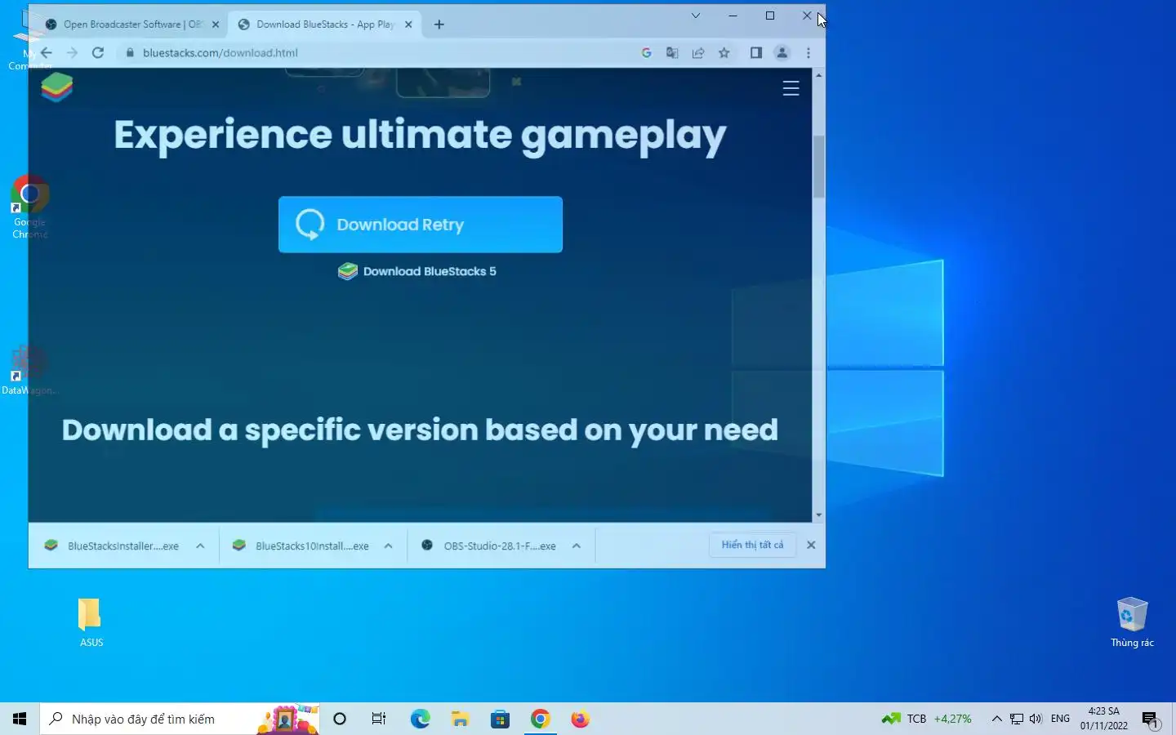Open the tab search chevron in the title bar
The width and height of the screenshot is (1176, 735).
(696, 16)
